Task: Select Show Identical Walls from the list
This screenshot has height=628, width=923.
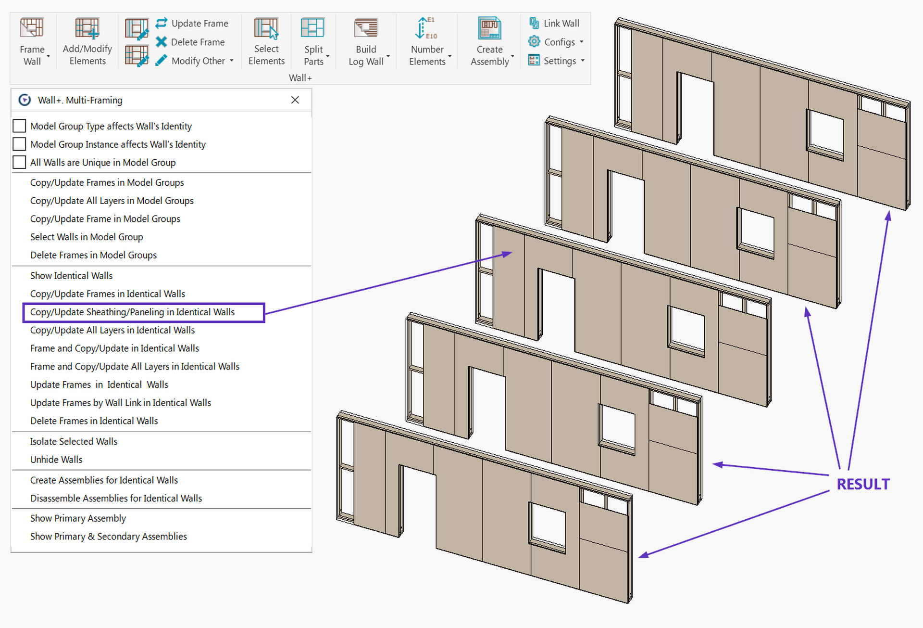Action: 71,275
